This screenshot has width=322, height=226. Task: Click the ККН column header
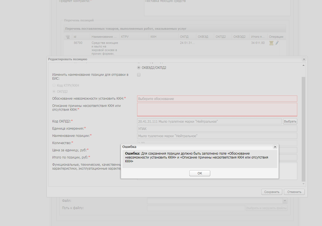(x=164, y=37)
